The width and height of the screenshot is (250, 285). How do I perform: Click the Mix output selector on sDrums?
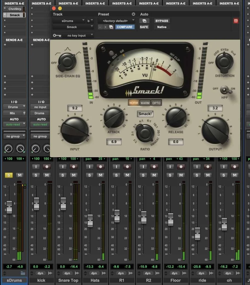(12, 113)
